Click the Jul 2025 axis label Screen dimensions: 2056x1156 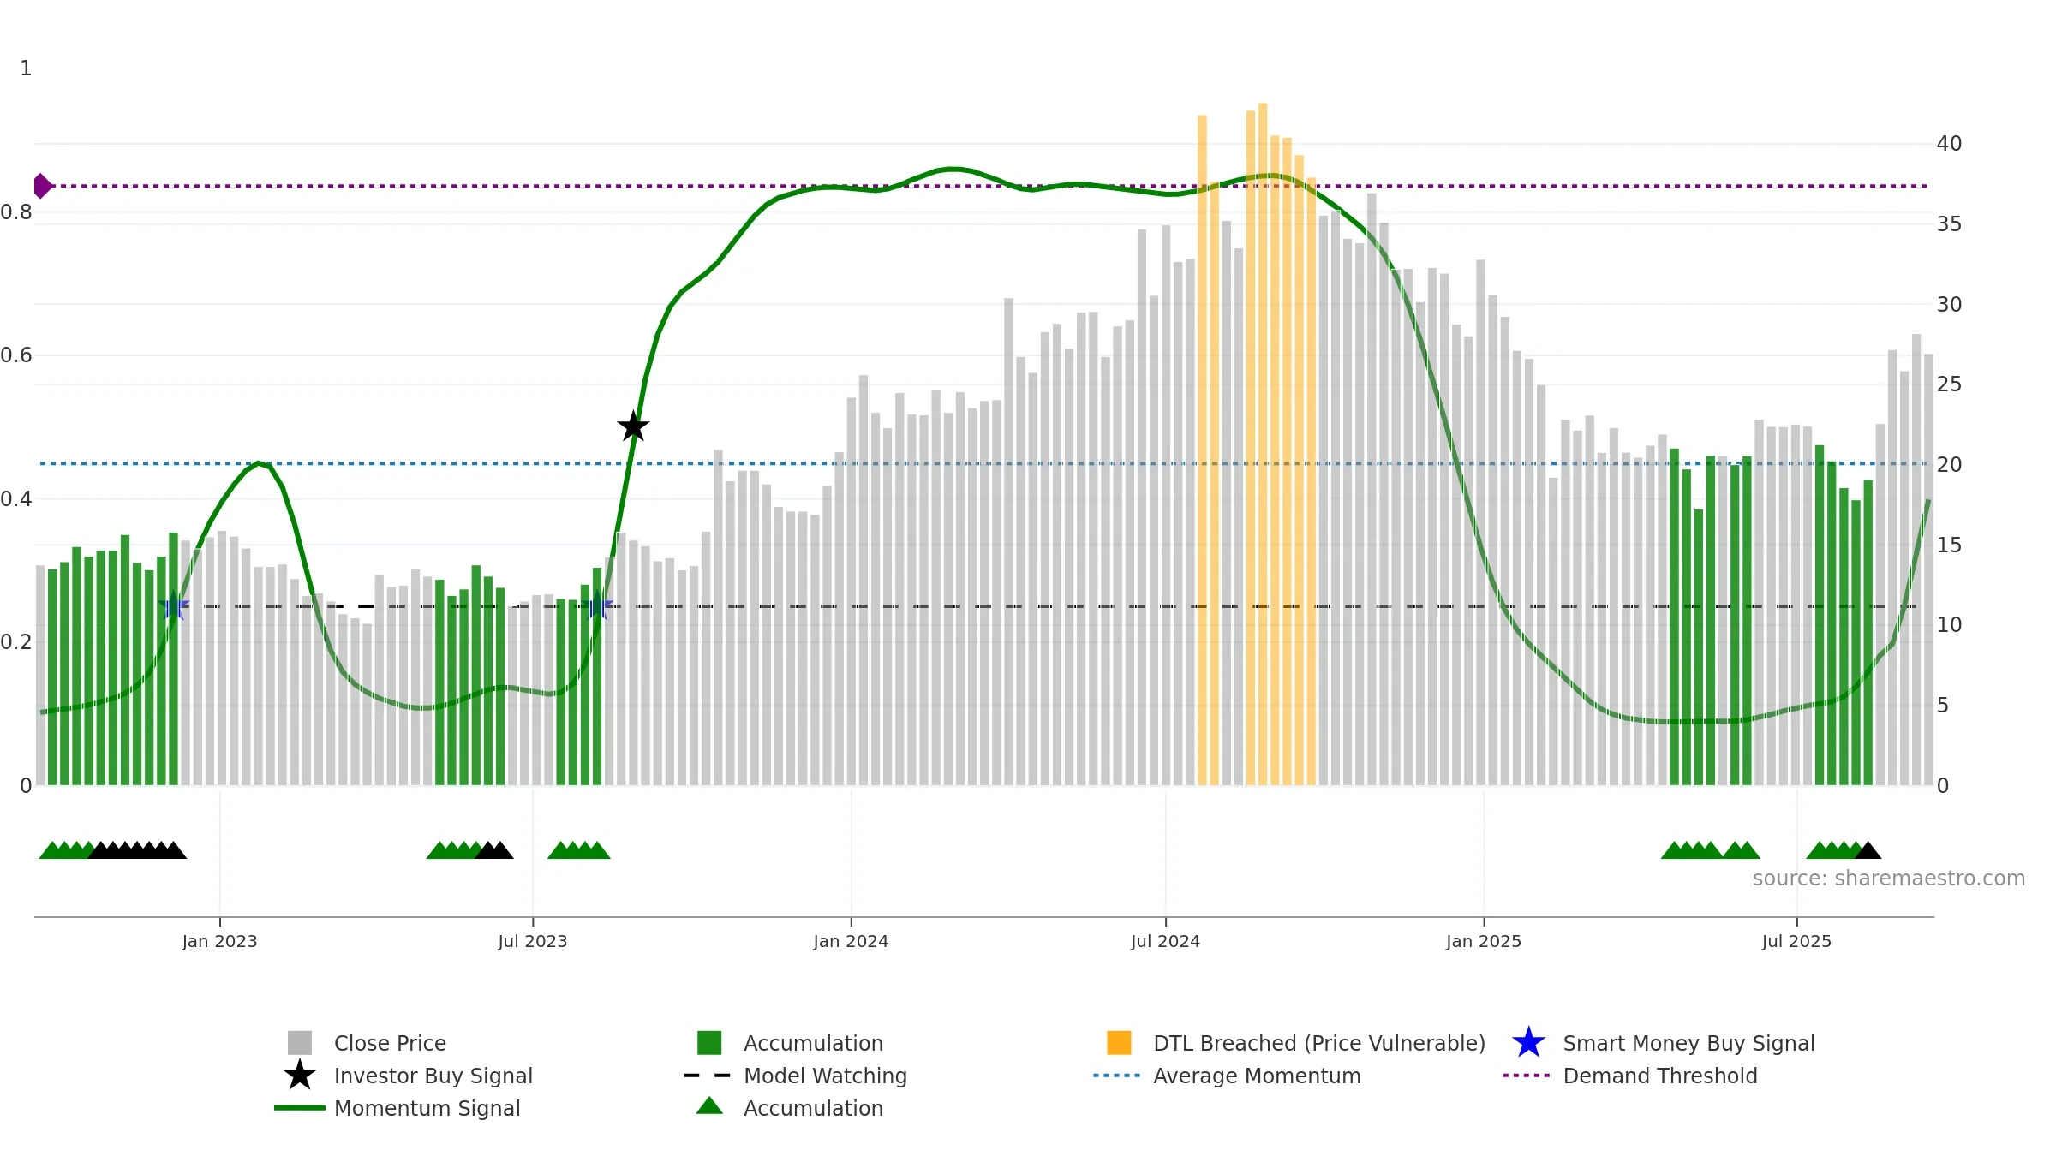(1796, 942)
